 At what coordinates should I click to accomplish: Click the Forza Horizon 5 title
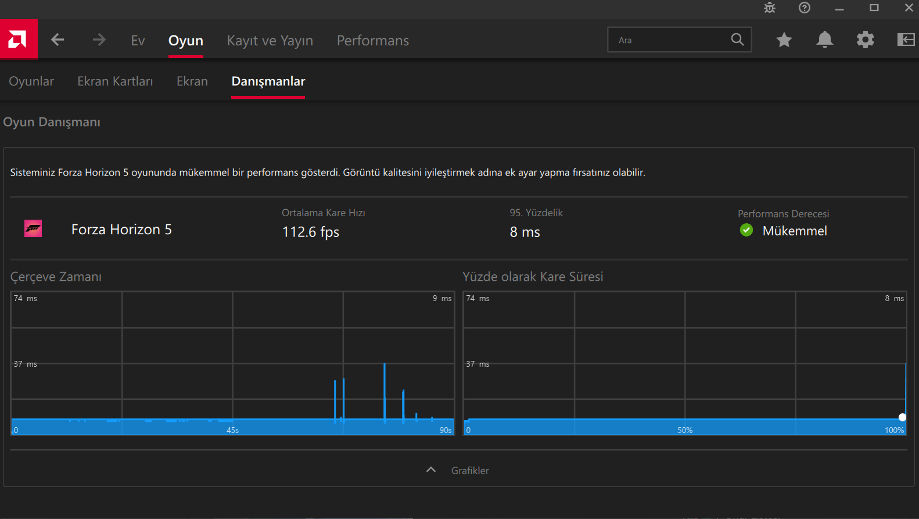pyautogui.click(x=121, y=230)
